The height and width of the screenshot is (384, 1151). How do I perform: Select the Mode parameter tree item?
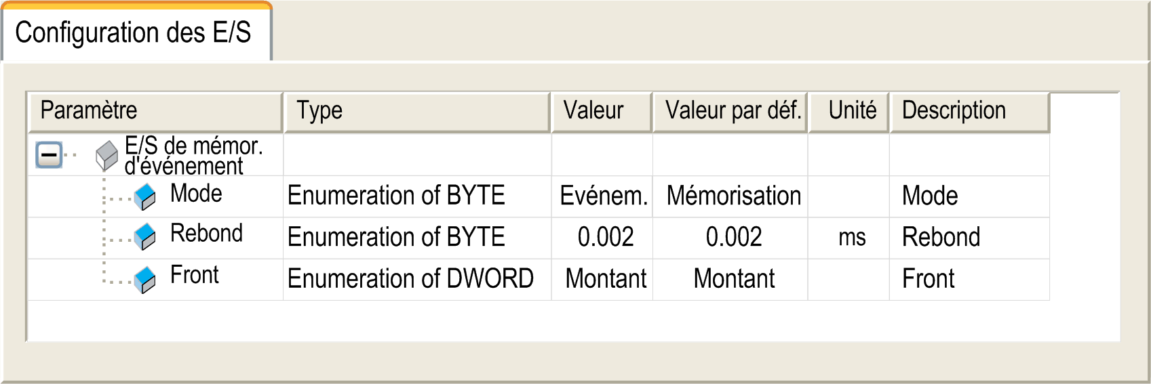[196, 194]
